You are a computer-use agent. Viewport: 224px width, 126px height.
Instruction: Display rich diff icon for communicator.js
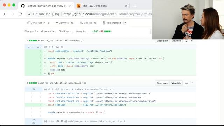pyautogui.click(x=187, y=83)
